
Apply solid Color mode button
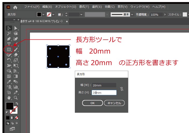8,118
